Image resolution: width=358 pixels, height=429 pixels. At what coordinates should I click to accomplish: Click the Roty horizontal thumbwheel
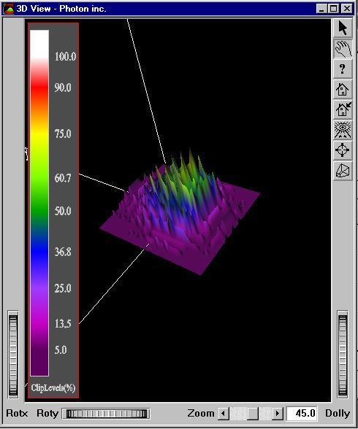coord(106,414)
